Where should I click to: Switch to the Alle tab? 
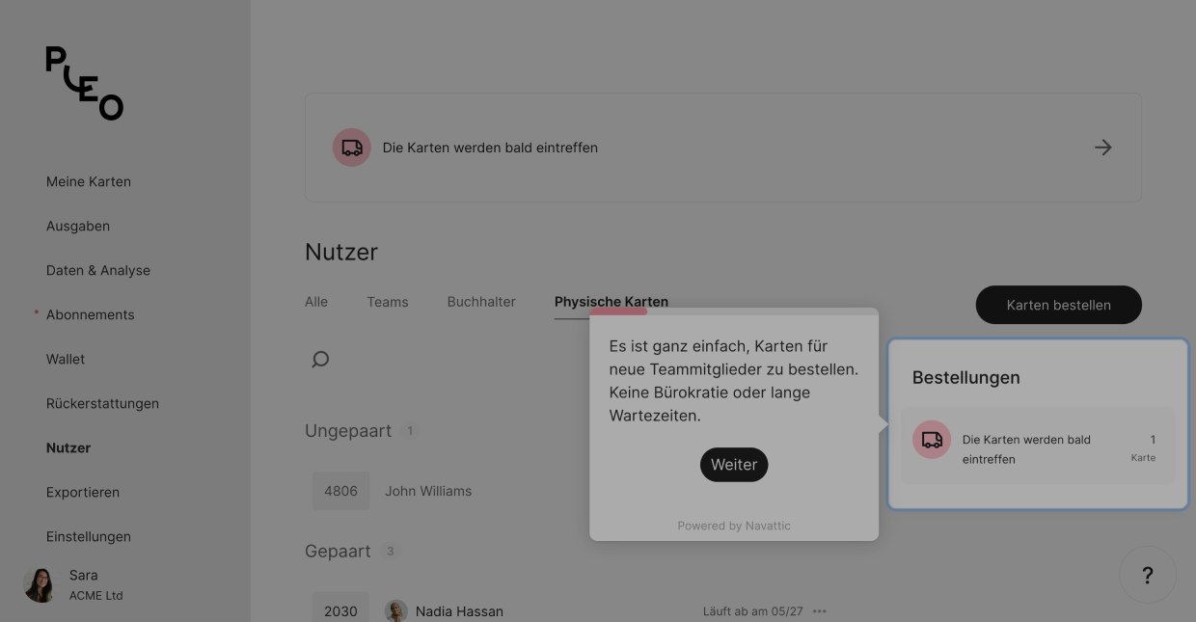coord(316,302)
